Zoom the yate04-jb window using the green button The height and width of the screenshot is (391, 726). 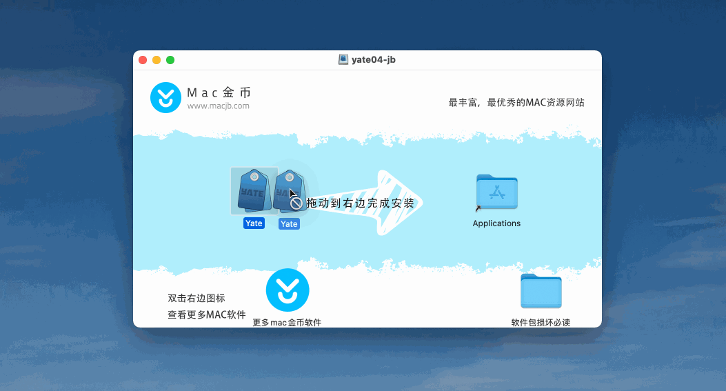click(170, 60)
